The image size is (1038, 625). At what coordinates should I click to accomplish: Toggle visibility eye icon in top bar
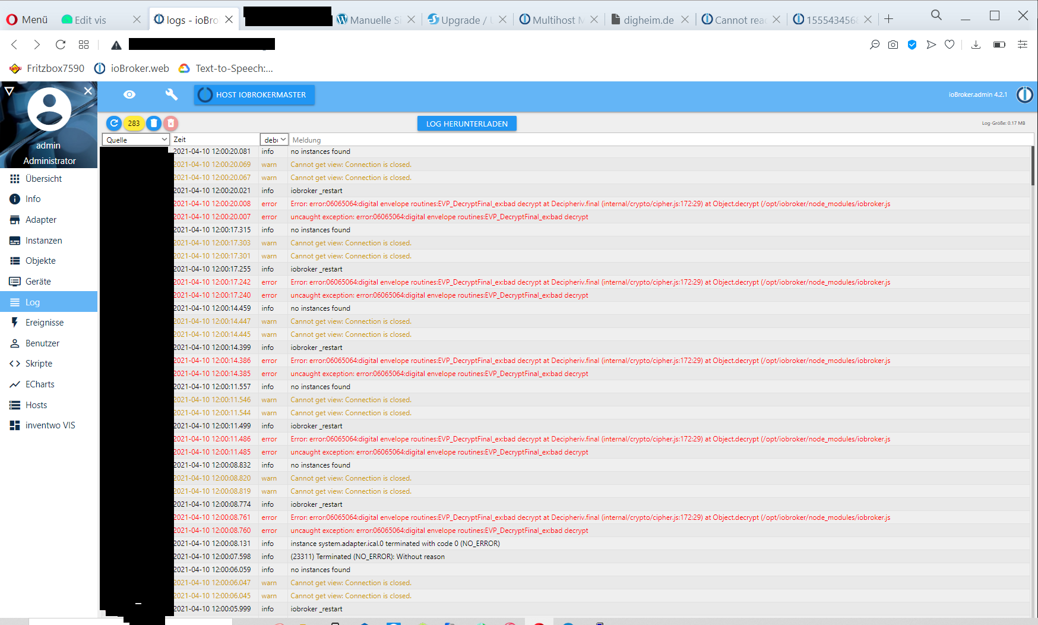pyautogui.click(x=129, y=94)
